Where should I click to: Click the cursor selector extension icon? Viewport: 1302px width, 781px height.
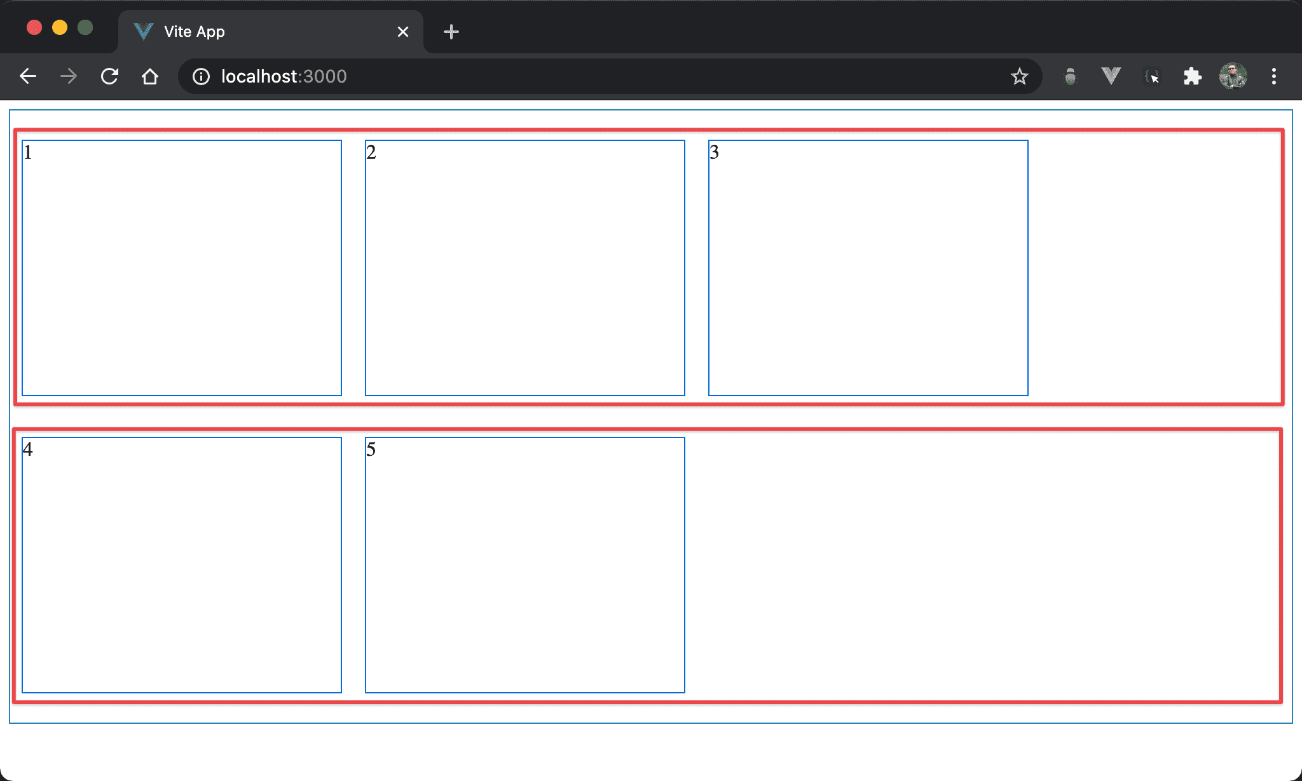click(1152, 77)
